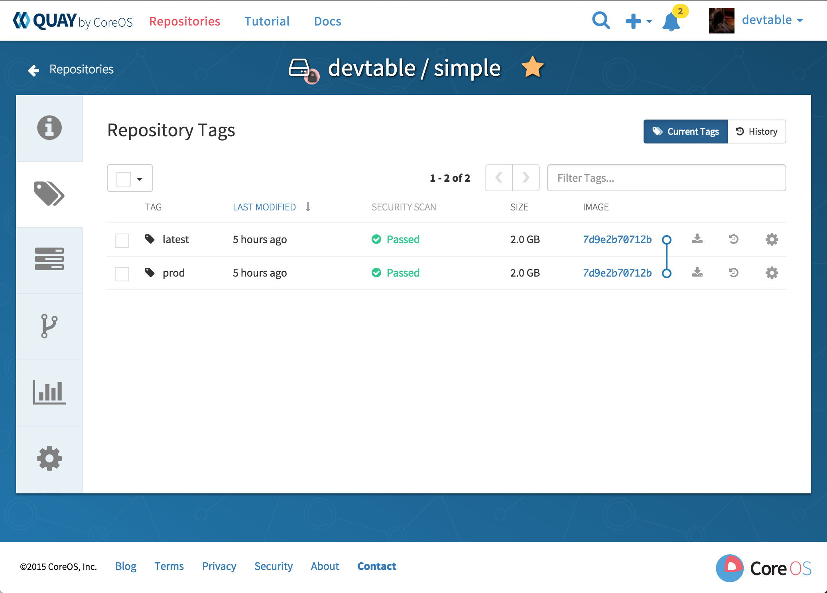
Task: Fetch the latest tag via download icon
Action: click(x=697, y=239)
